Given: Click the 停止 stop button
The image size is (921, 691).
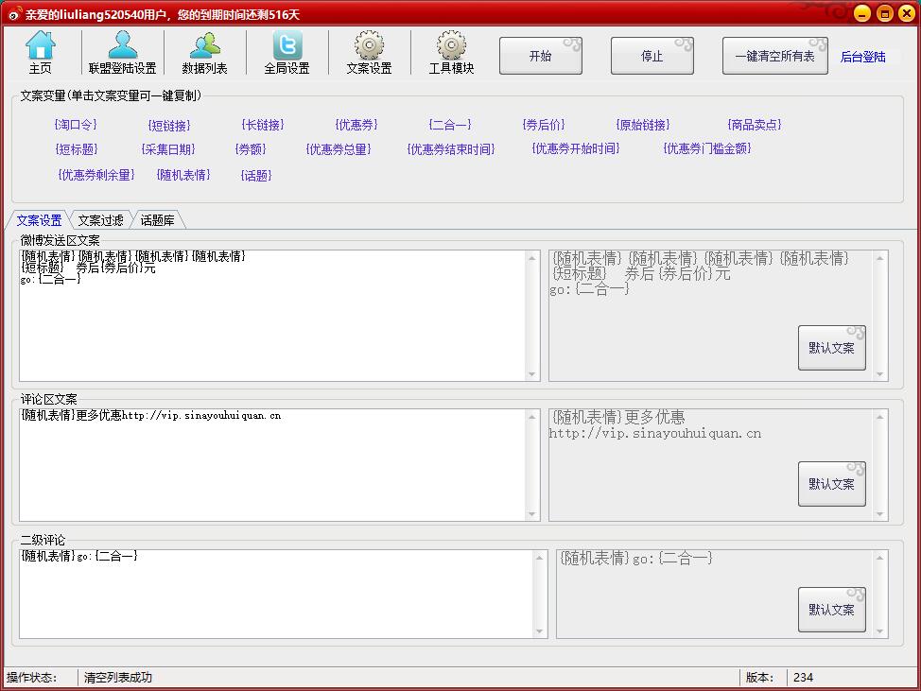Looking at the screenshot, I should point(652,56).
